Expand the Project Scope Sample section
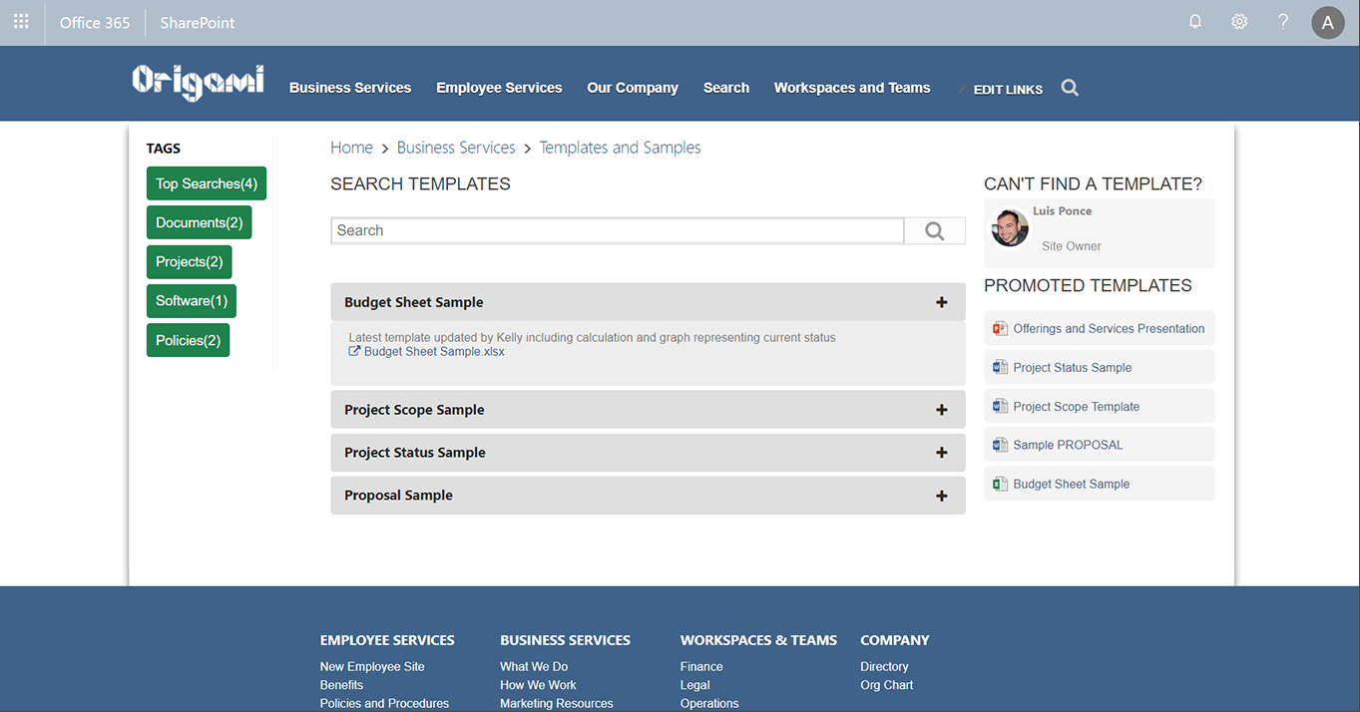1360x712 pixels. tap(941, 410)
